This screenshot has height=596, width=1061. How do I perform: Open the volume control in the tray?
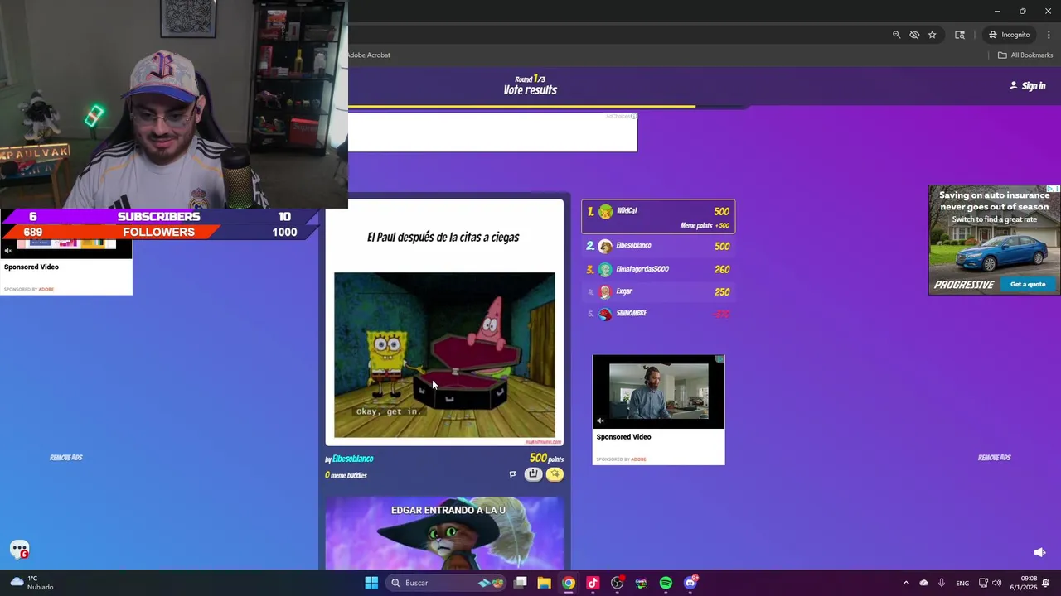(x=997, y=583)
